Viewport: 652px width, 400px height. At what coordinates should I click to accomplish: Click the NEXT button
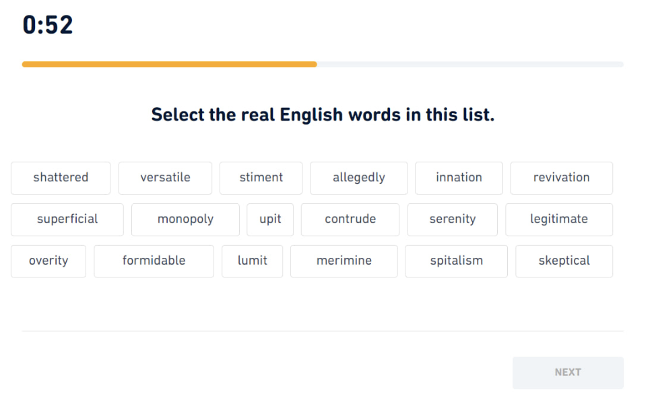point(568,372)
